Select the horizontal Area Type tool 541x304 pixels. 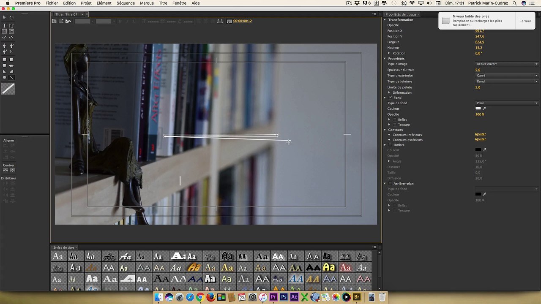pyautogui.click(x=5, y=32)
